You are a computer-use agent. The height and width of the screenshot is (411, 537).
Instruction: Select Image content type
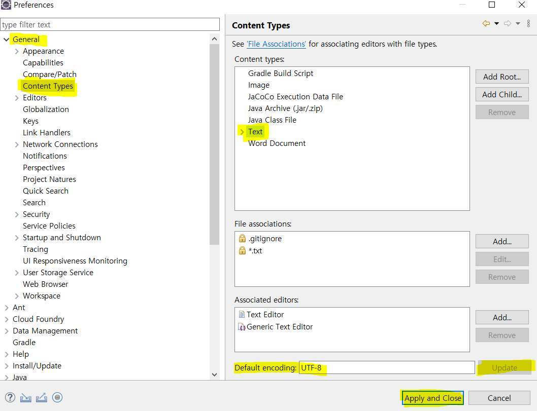coord(258,85)
